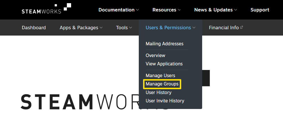Screen dimensions: 283x117
Task: Open Financial Info external link
Action: point(224,28)
